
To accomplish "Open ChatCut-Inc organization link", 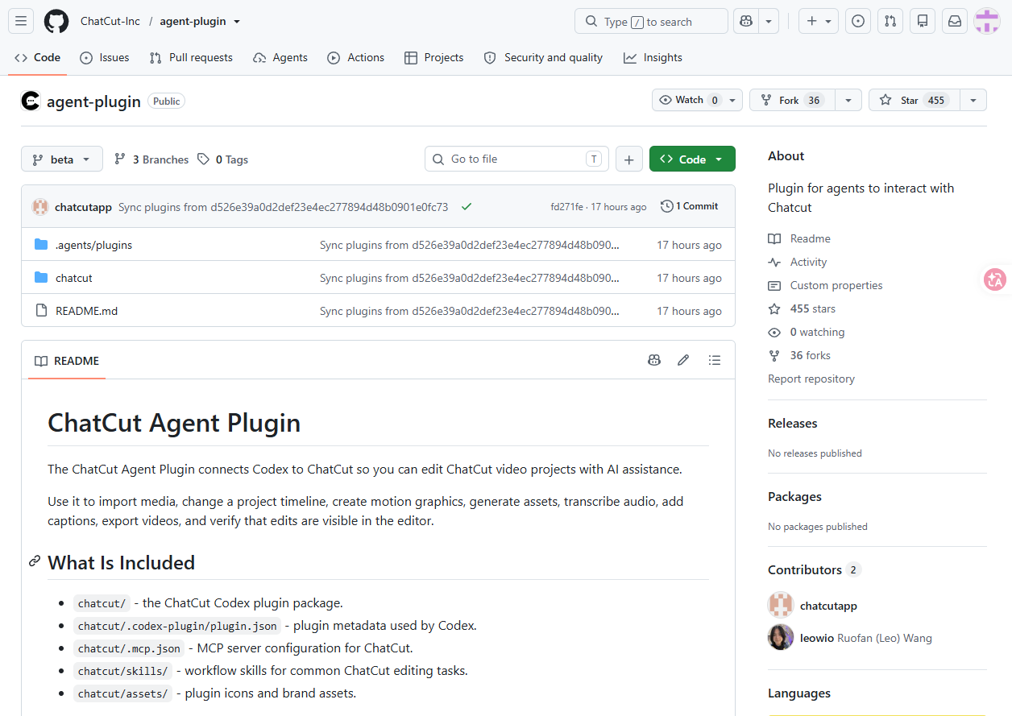I will 110,22.
